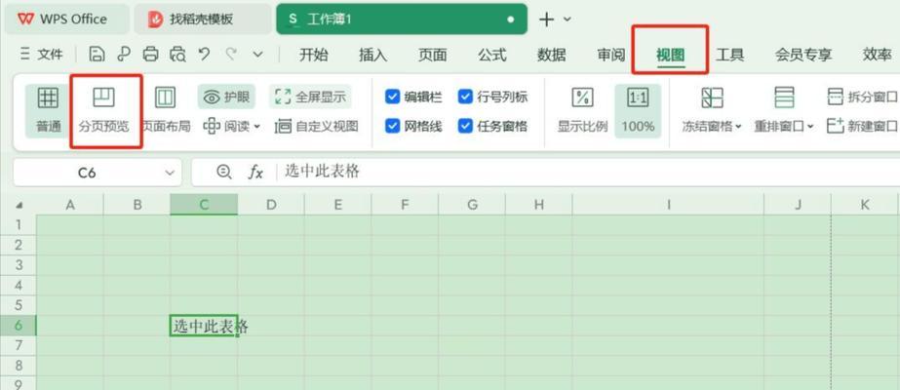Click the Print icon in quick toolbar
This screenshot has width=900, height=390.
[150, 55]
